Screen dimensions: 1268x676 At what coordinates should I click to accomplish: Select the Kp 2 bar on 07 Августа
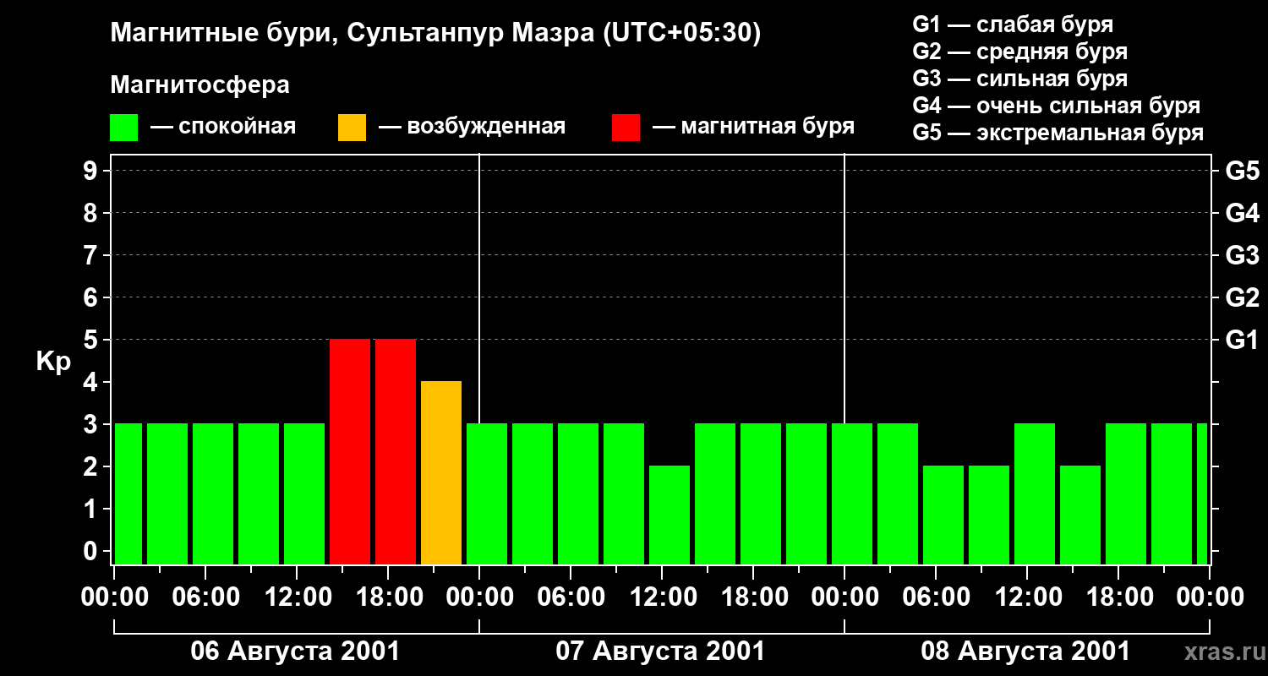tap(670, 515)
